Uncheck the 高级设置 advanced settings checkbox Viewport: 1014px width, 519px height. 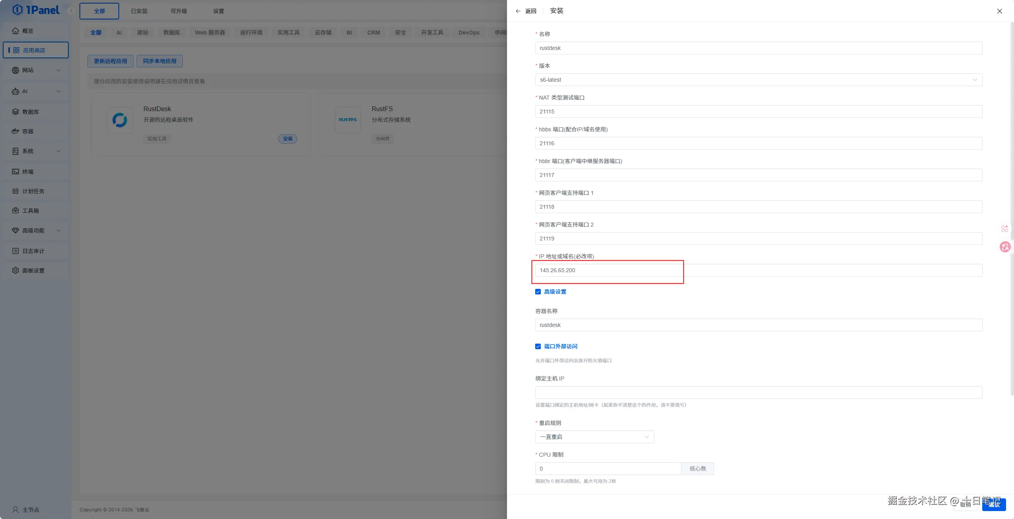click(x=538, y=292)
